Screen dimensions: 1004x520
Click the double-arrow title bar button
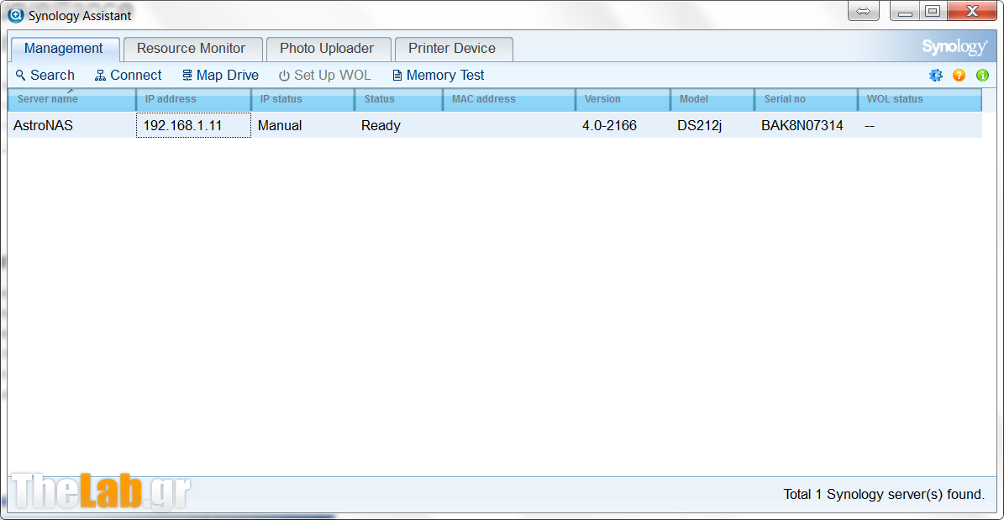[863, 11]
